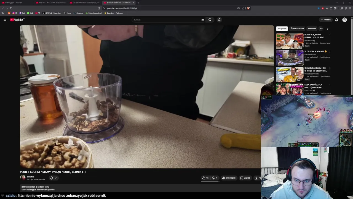
Task: Open the media control music note icon
Action: (x=342, y=8)
